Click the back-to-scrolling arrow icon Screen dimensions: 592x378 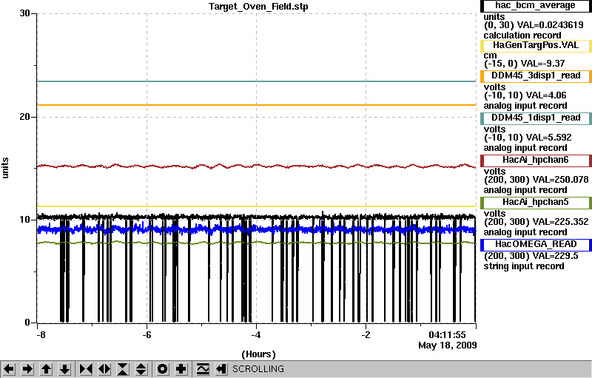[221, 368]
